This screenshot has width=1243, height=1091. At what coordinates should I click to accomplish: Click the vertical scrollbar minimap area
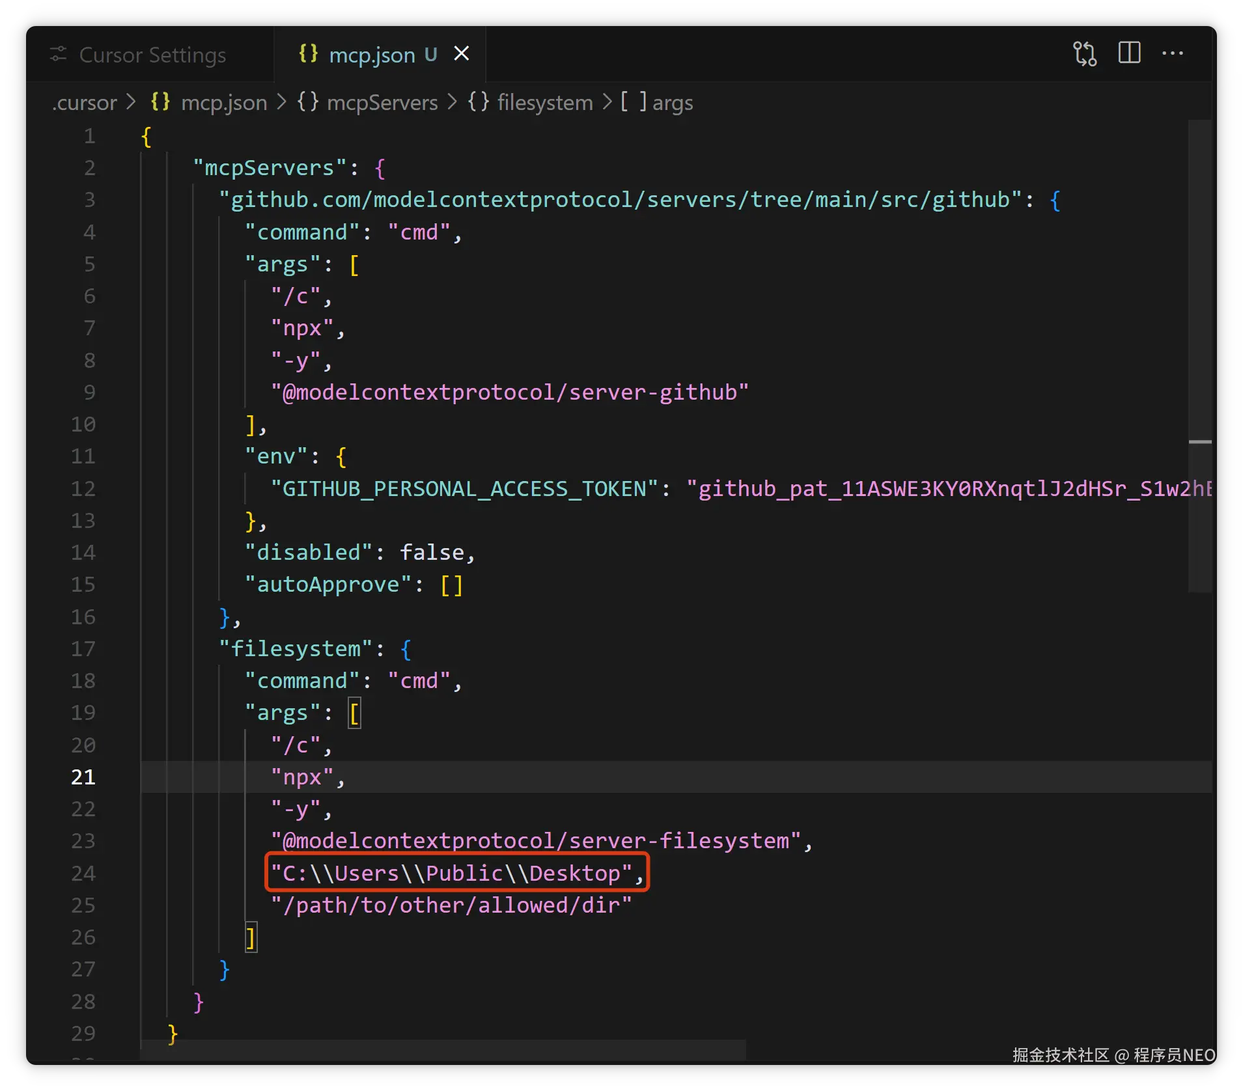coord(1200,355)
